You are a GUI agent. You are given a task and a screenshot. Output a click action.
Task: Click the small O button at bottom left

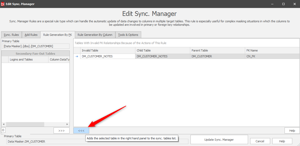[x=3, y=130]
